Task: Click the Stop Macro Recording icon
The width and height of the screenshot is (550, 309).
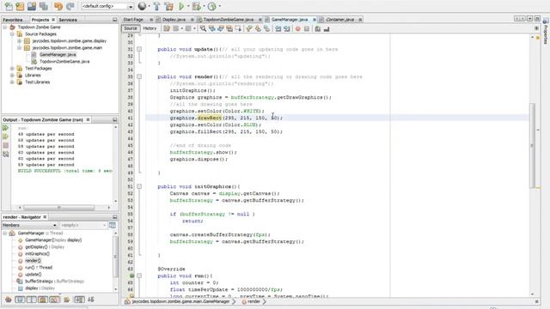Action: pos(307,28)
